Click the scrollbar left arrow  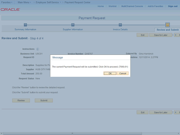[1, 134]
